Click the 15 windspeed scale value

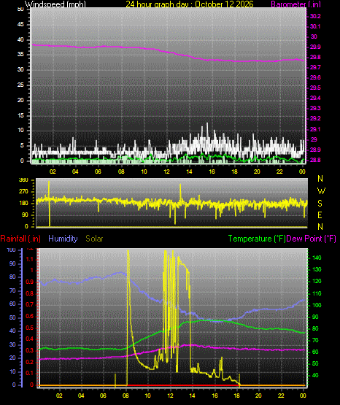(20, 115)
